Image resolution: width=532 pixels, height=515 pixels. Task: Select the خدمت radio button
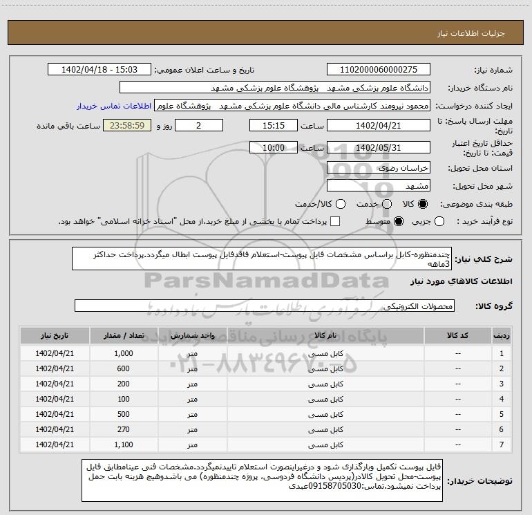coord(387,204)
